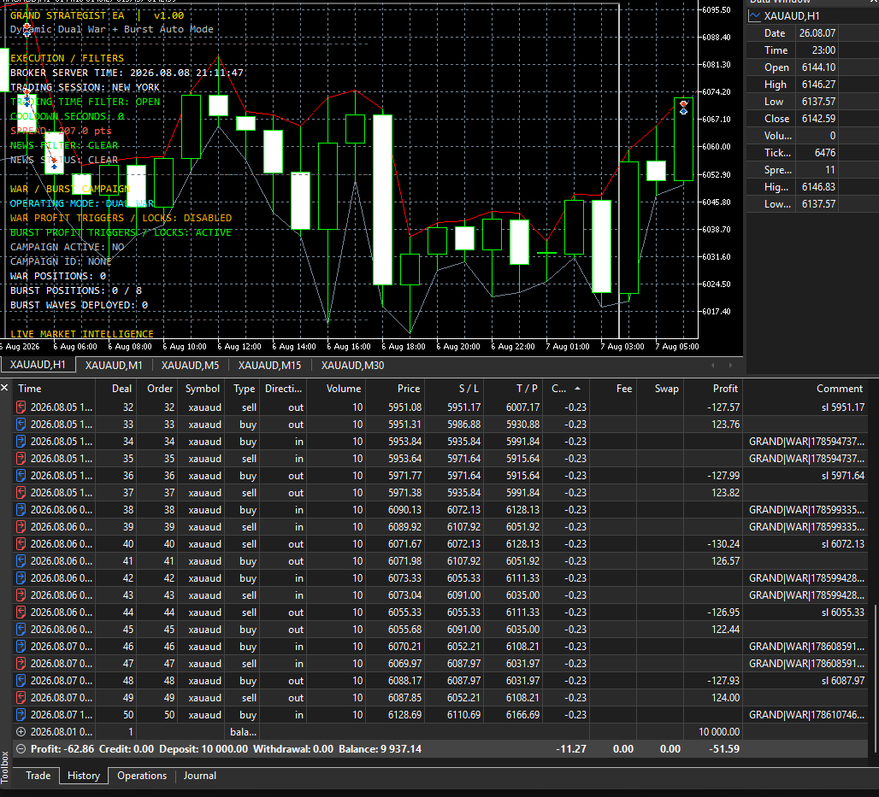Sort history by the T / P column header
The image size is (879, 797).
(514, 388)
